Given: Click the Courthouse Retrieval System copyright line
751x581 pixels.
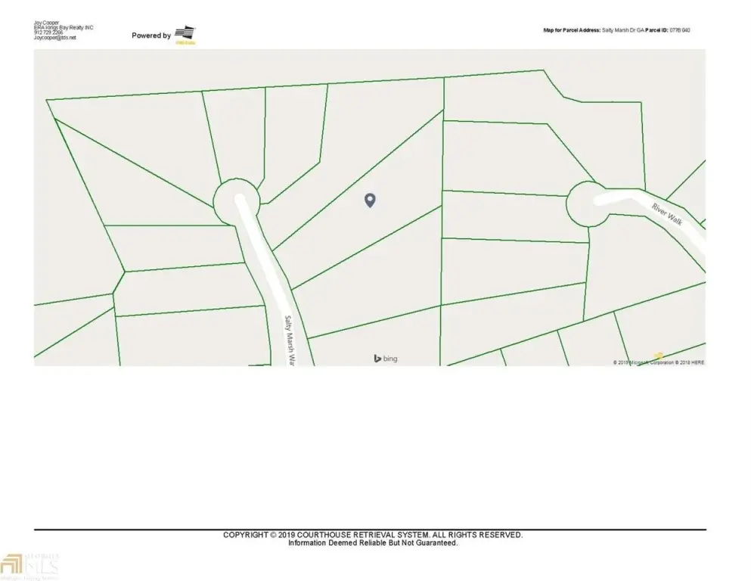Looking at the screenshot, I should 372,535.
